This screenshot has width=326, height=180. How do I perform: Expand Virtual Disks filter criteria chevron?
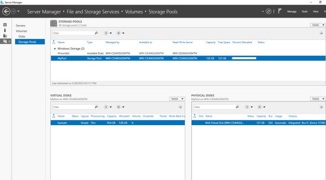[x=180, y=107]
